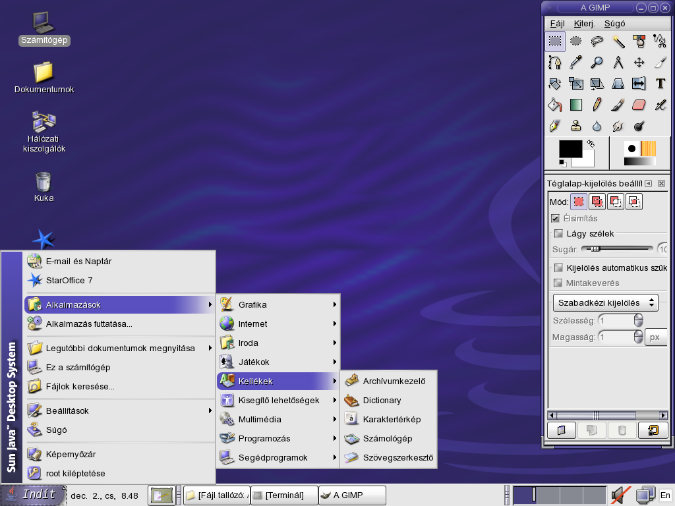Choose the Move tool
This screenshot has height=506, width=675.
click(639, 63)
